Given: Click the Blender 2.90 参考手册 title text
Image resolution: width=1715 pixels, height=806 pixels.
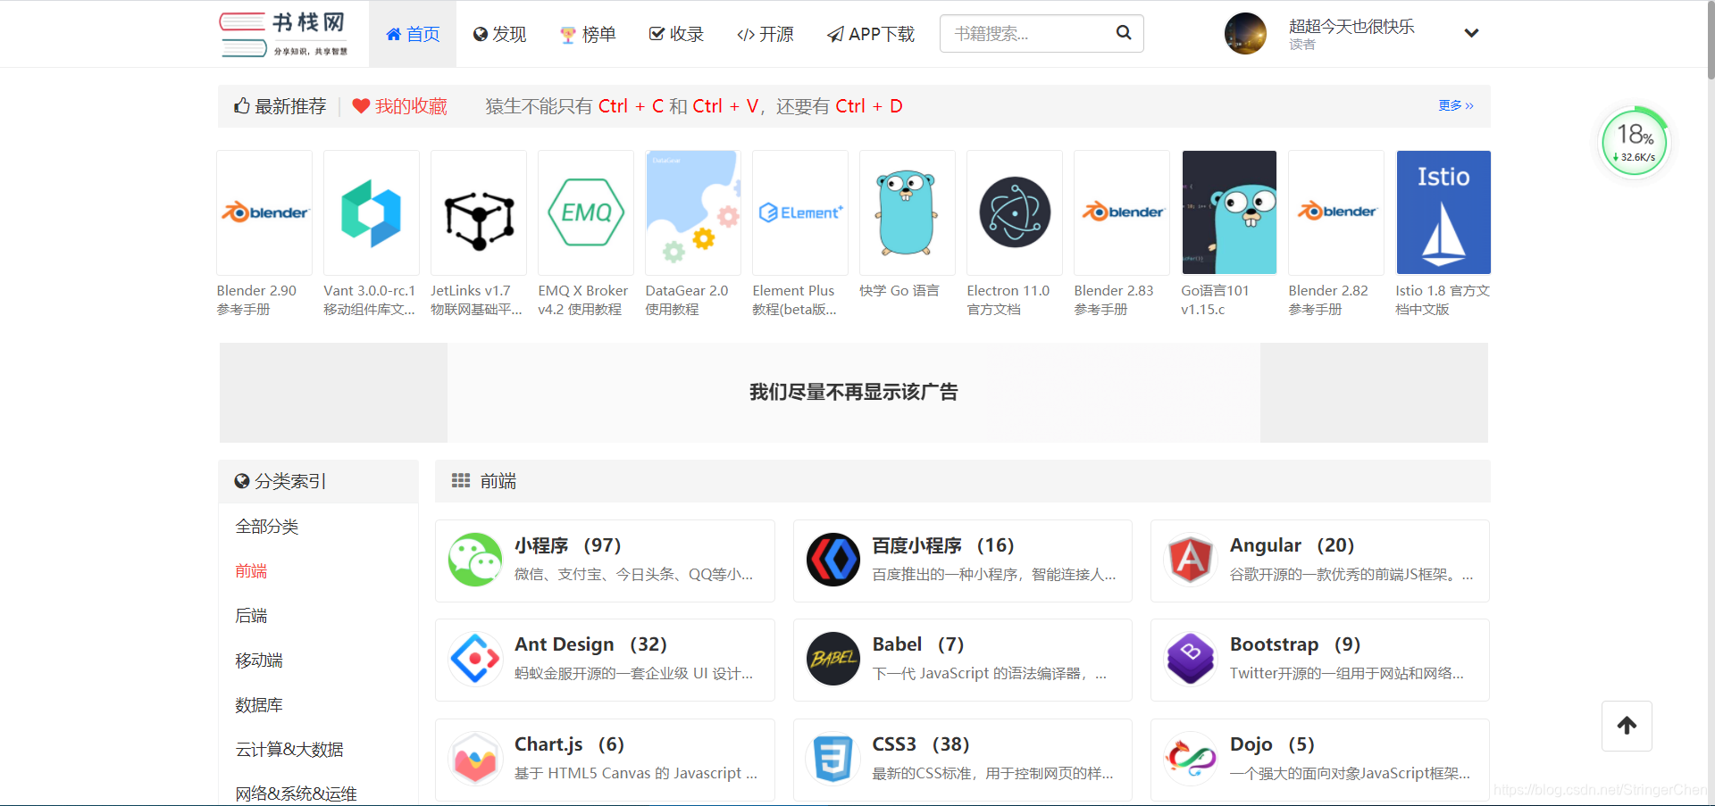Looking at the screenshot, I should click(256, 300).
